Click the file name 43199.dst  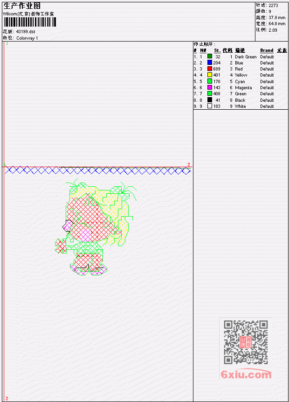[26, 32]
